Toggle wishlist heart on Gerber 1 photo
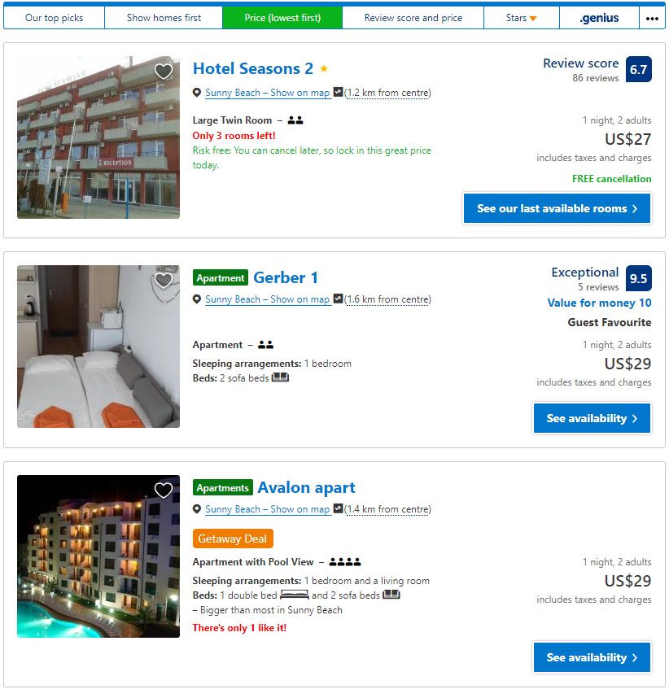 click(x=164, y=281)
